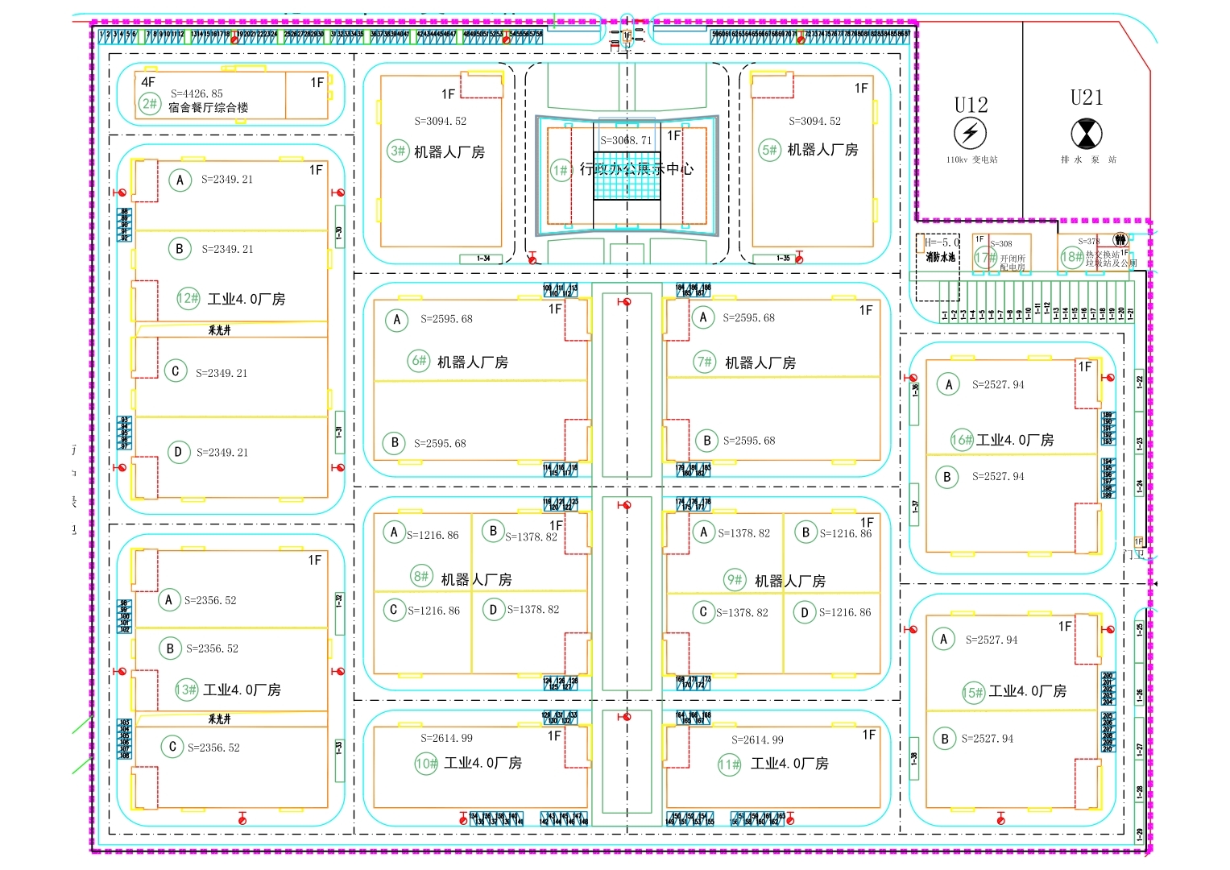
Task: Select the 采光井 label in building 12#
Action: tap(220, 330)
